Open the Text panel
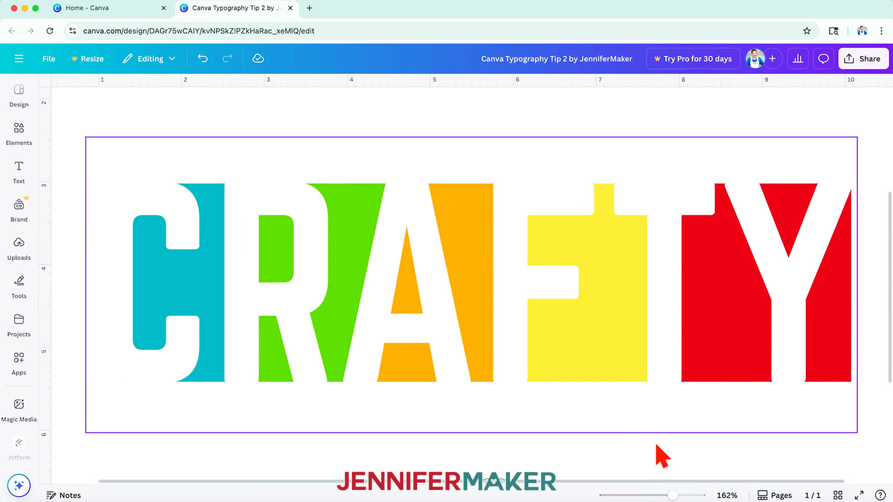The height and width of the screenshot is (502, 893). [19, 173]
